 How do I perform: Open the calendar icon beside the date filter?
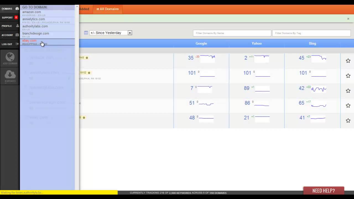point(86,33)
